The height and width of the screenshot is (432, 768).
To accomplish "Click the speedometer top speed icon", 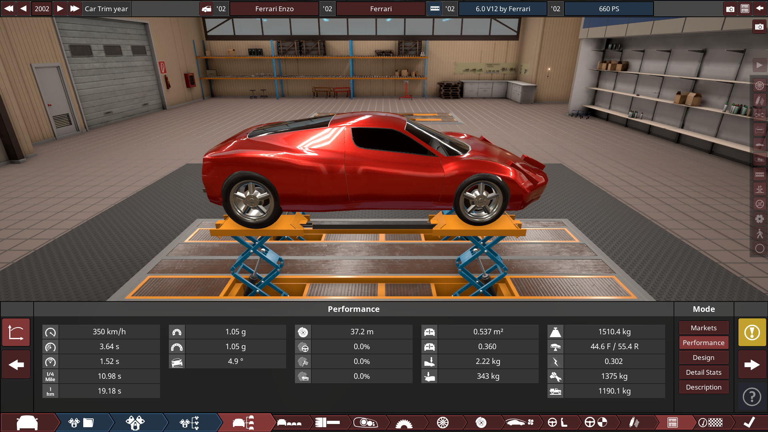I will [50, 332].
